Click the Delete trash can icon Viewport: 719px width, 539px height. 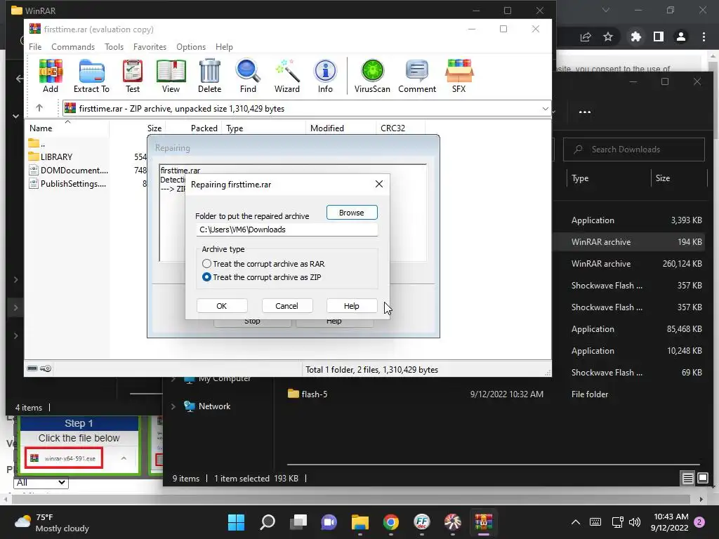[x=209, y=76]
